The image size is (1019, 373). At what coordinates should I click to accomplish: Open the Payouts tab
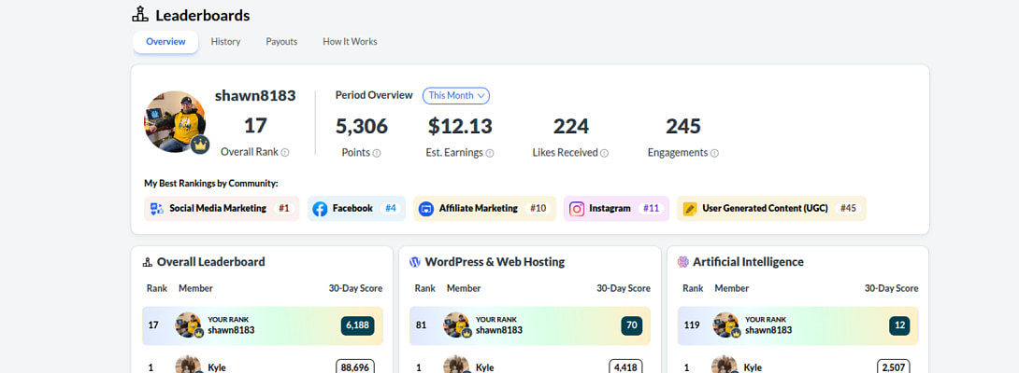click(281, 42)
